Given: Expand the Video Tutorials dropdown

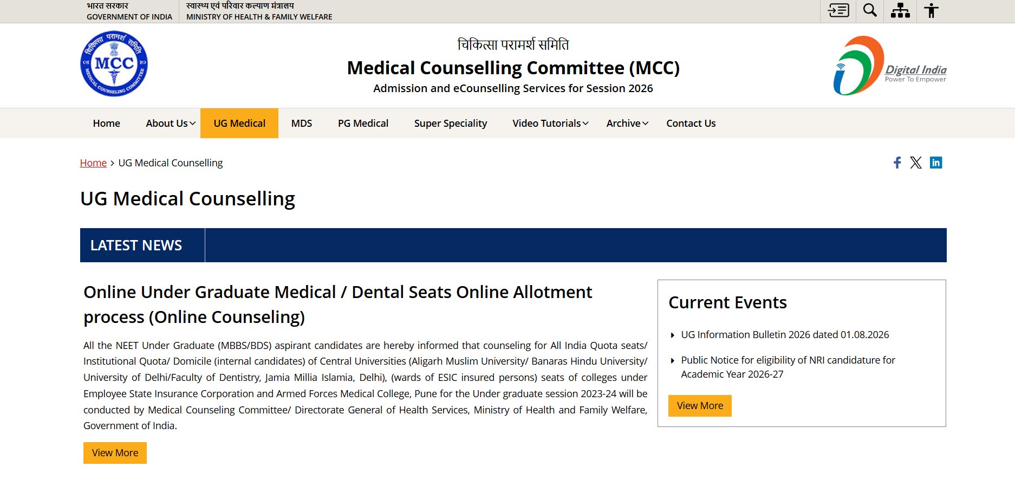Looking at the screenshot, I should coord(550,123).
